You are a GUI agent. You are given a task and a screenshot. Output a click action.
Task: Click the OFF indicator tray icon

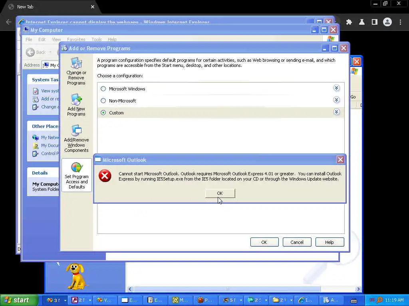pyautogui.click(x=372, y=300)
